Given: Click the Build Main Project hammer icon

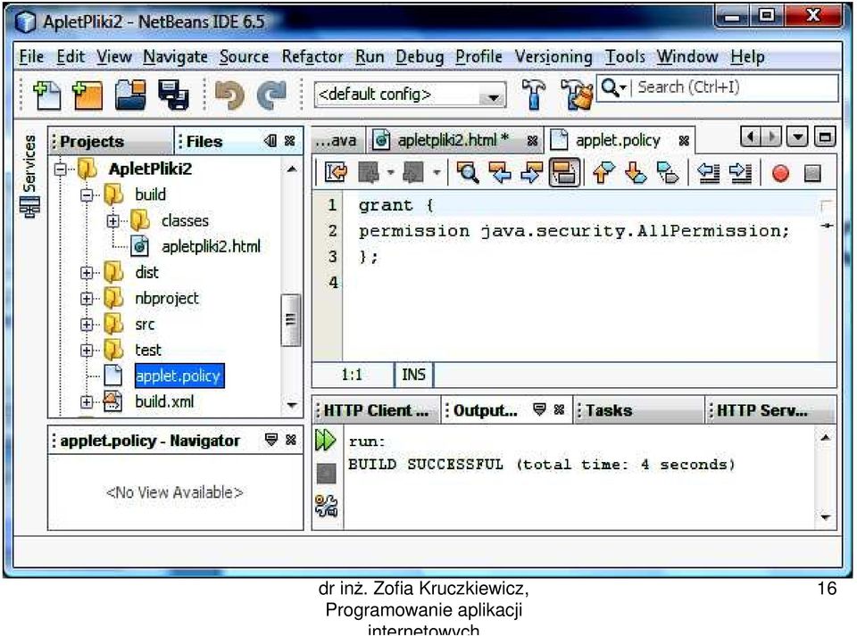Looking at the screenshot, I should pos(534,94).
